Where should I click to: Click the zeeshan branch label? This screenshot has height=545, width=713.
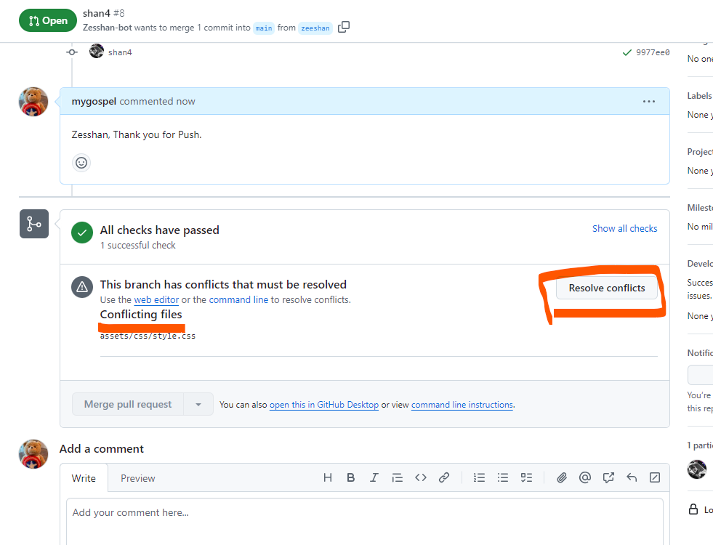click(315, 28)
